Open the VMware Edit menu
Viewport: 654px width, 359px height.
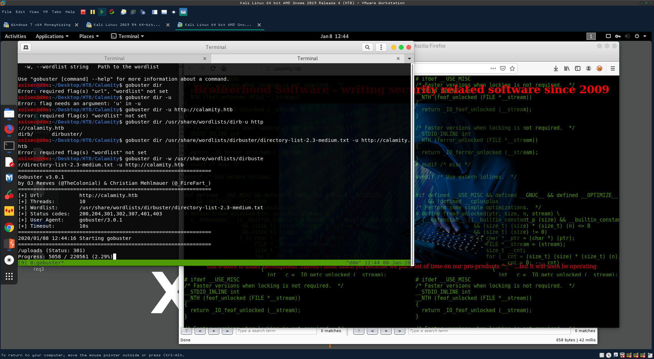point(20,12)
